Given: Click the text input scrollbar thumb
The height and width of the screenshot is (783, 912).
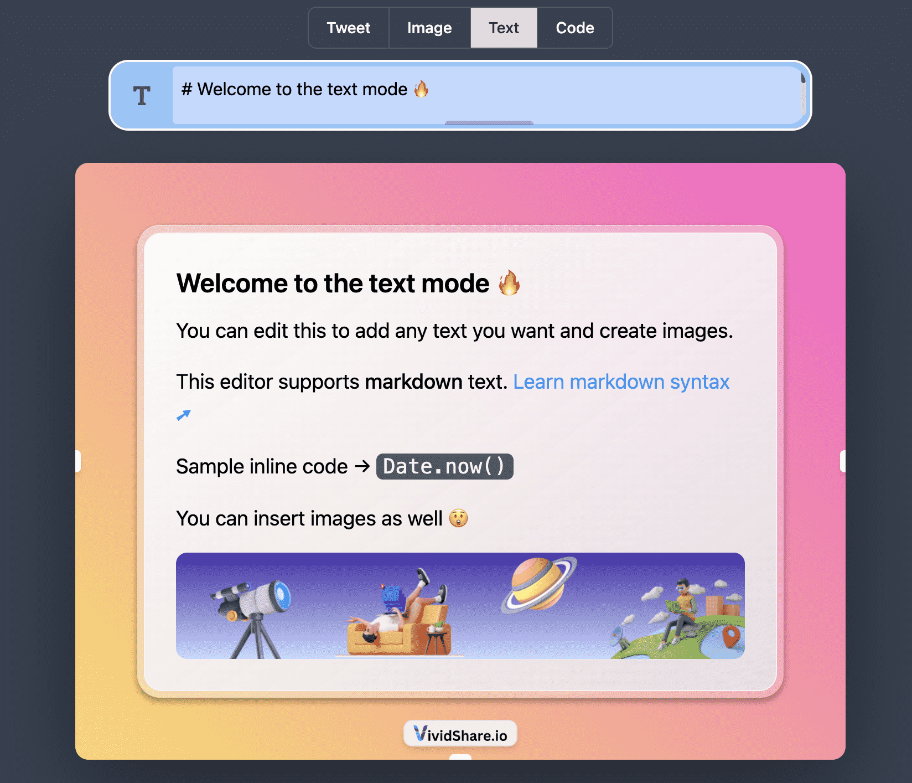Looking at the screenshot, I should coord(803,79).
